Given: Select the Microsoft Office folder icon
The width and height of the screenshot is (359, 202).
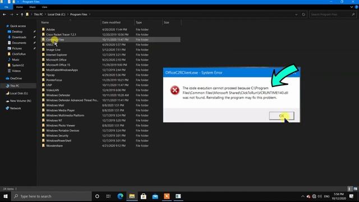Looking at the screenshot, I should coord(43,59).
